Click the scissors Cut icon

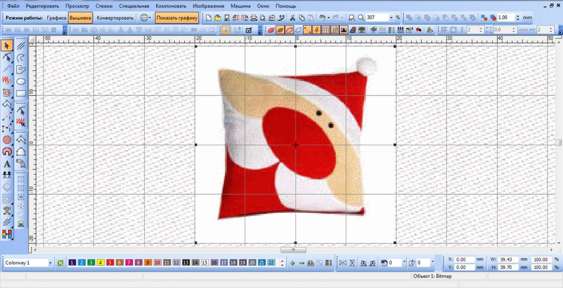pyautogui.click(x=292, y=18)
